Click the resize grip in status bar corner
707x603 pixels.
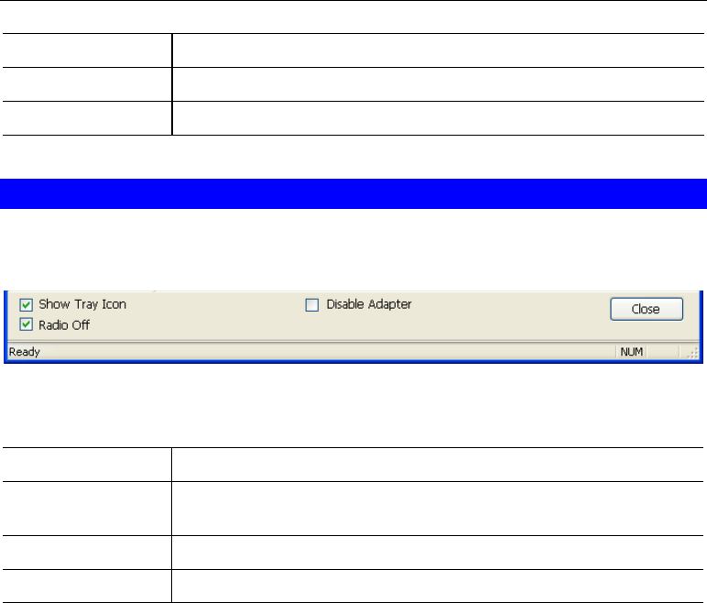(x=693, y=354)
